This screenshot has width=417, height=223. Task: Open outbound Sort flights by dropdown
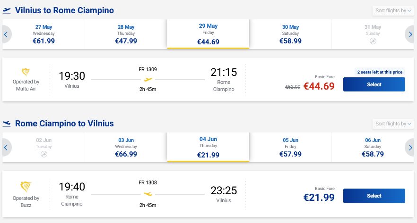(x=392, y=11)
